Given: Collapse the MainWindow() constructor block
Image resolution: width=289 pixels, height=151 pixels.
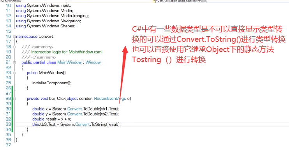Looking at the screenshot, I should (x=14, y=73).
